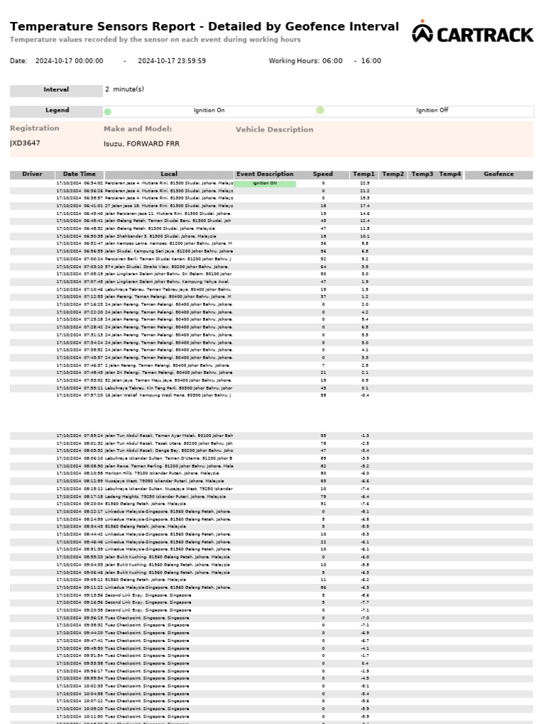Click the 'Temp2' column header
Image resolution: width=543 pixels, height=724 pixels.
[393, 175]
